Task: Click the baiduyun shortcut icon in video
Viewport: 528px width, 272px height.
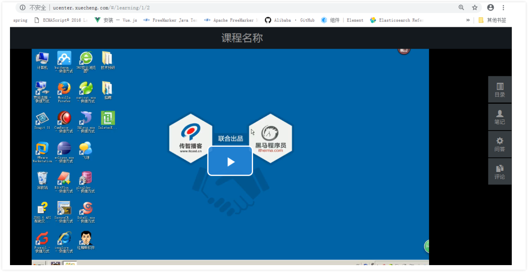Action: 64,62
